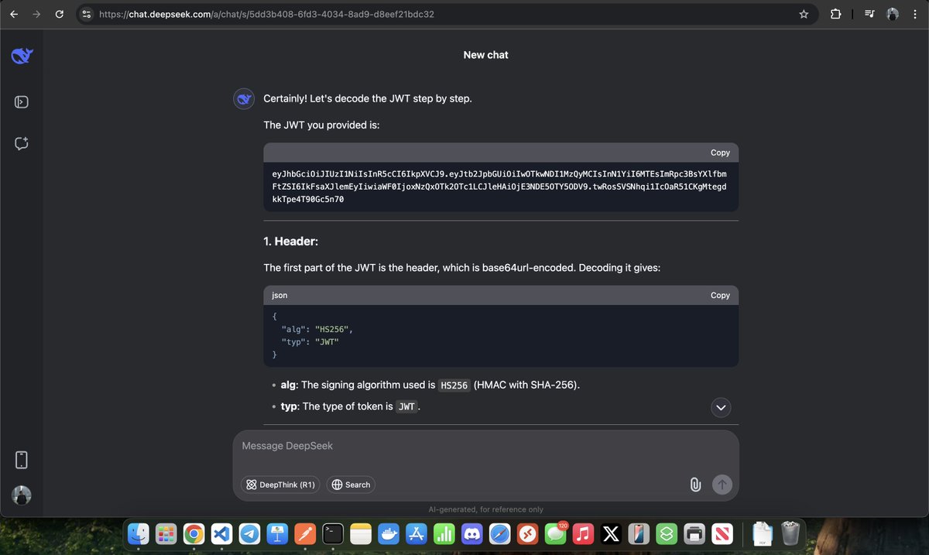Focus the Message DeepSeek input field
Image resolution: width=929 pixels, height=555 pixels.
tap(485, 446)
